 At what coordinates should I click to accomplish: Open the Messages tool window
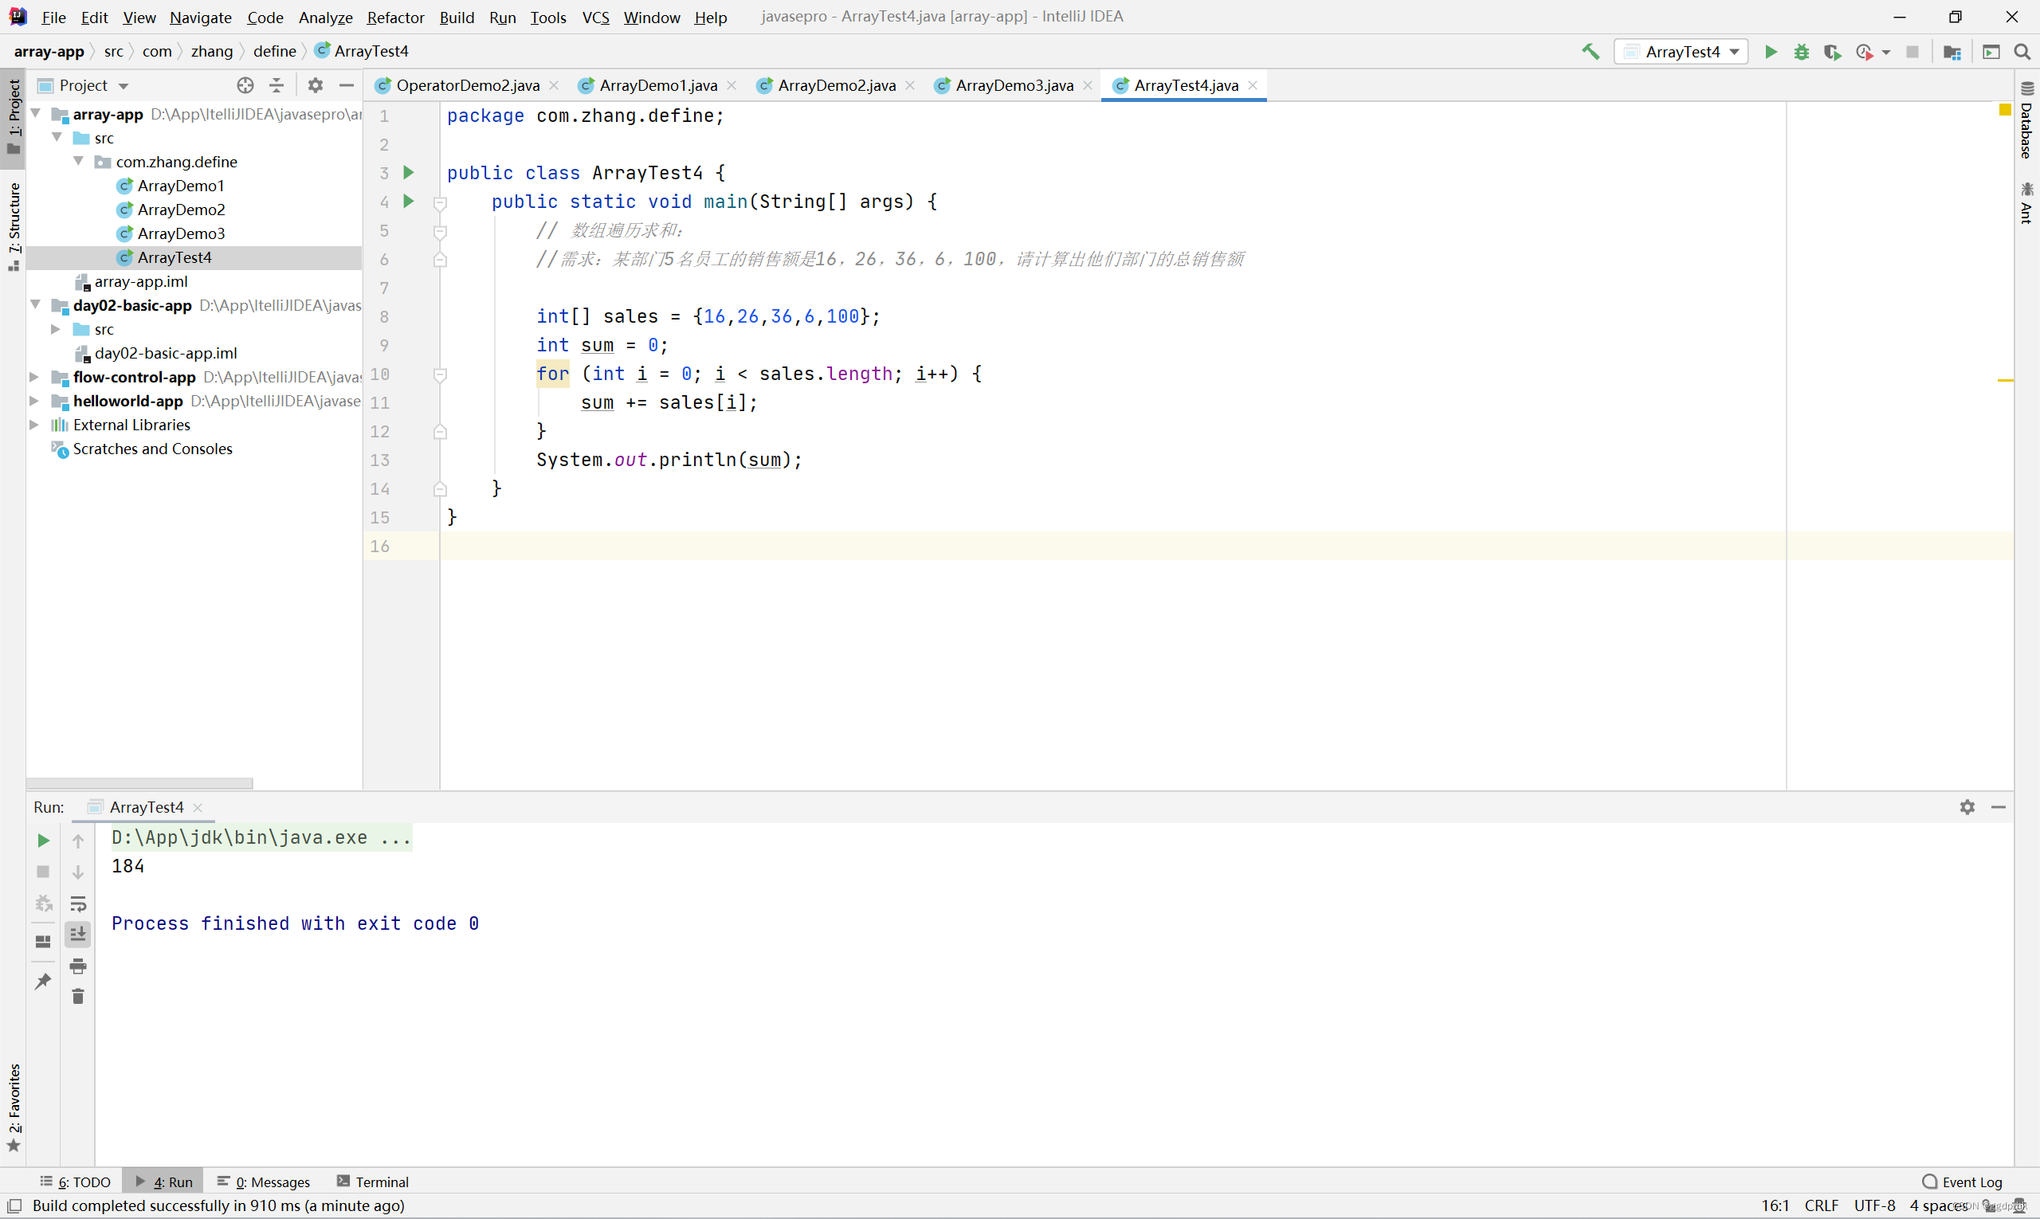(264, 1182)
